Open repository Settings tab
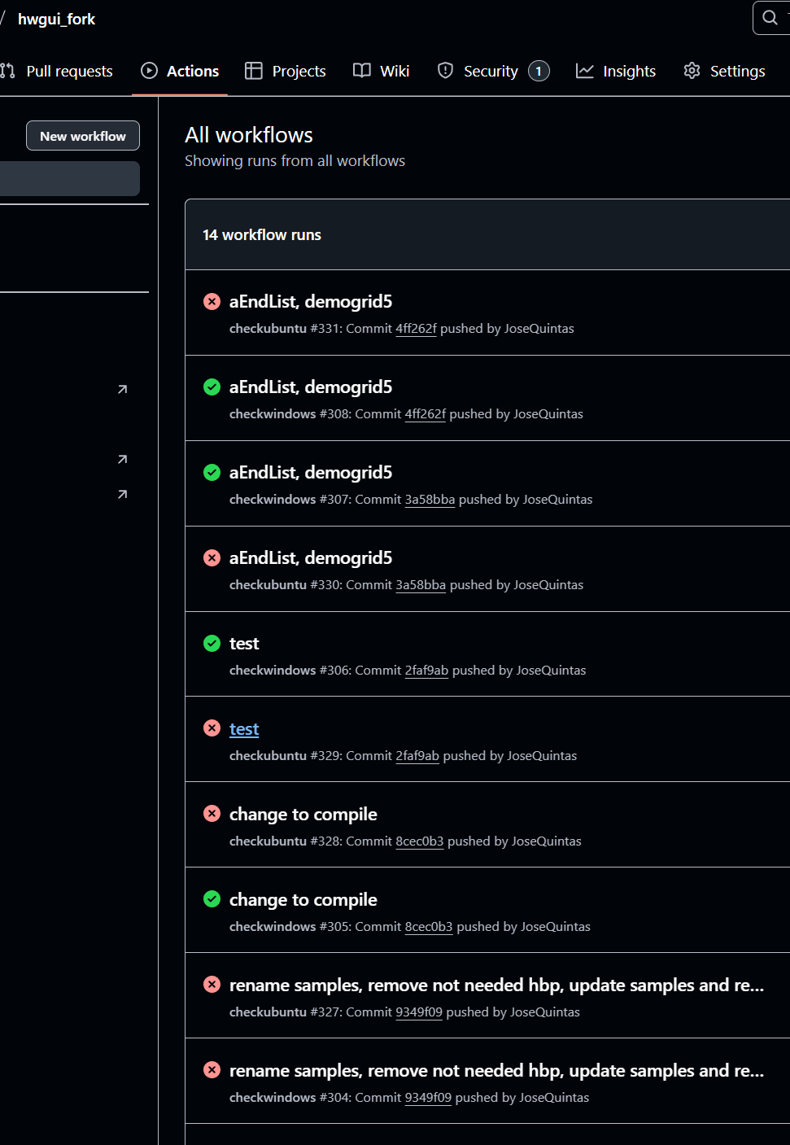 (x=725, y=71)
